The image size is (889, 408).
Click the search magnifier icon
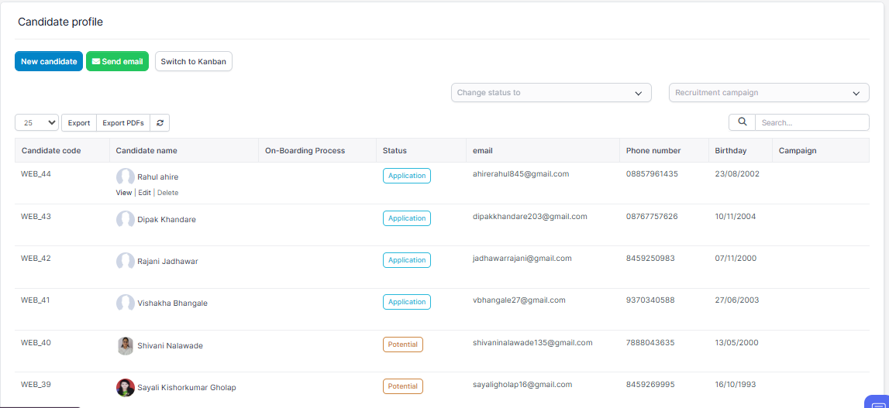pos(742,122)
